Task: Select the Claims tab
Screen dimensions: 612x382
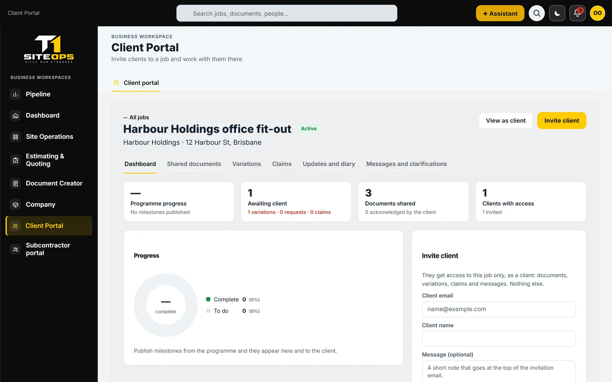Action: click(282, 164)
